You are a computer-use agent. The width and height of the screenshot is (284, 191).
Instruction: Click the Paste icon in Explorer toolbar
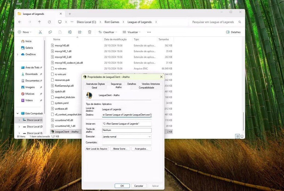(x=60, y=32)
